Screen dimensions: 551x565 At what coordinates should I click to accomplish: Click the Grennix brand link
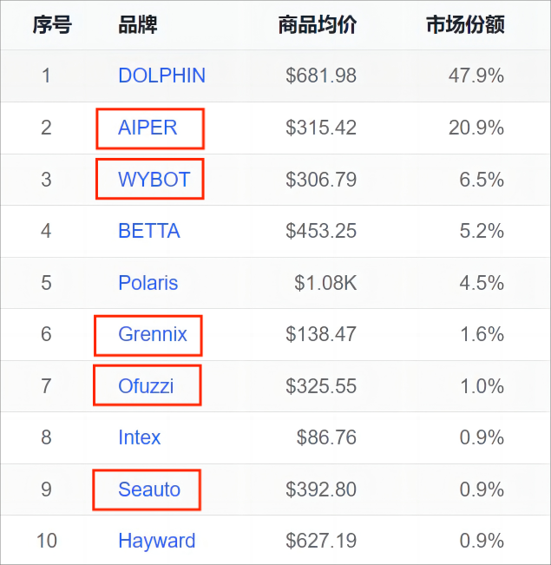click(153, 334)
